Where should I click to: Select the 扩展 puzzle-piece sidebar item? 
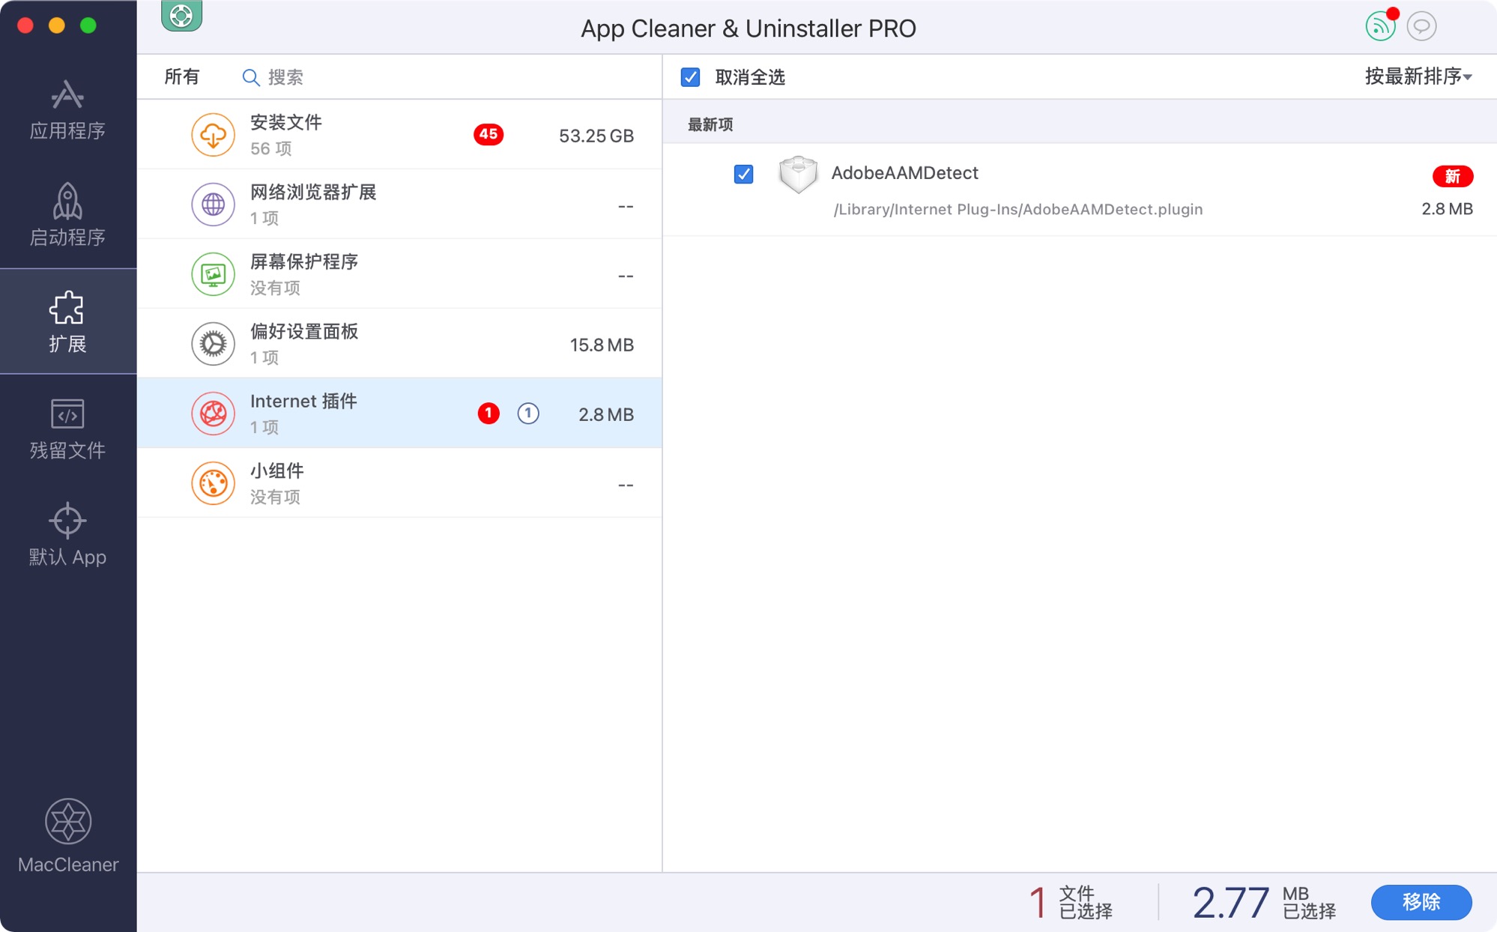click(x=67, y=321)
